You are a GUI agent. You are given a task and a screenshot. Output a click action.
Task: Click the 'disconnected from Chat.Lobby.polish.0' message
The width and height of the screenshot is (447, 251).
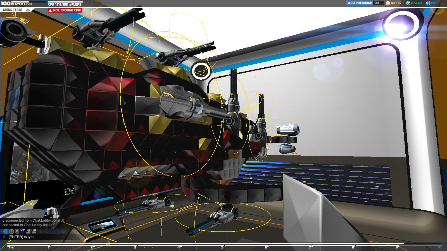pos(33,220)
